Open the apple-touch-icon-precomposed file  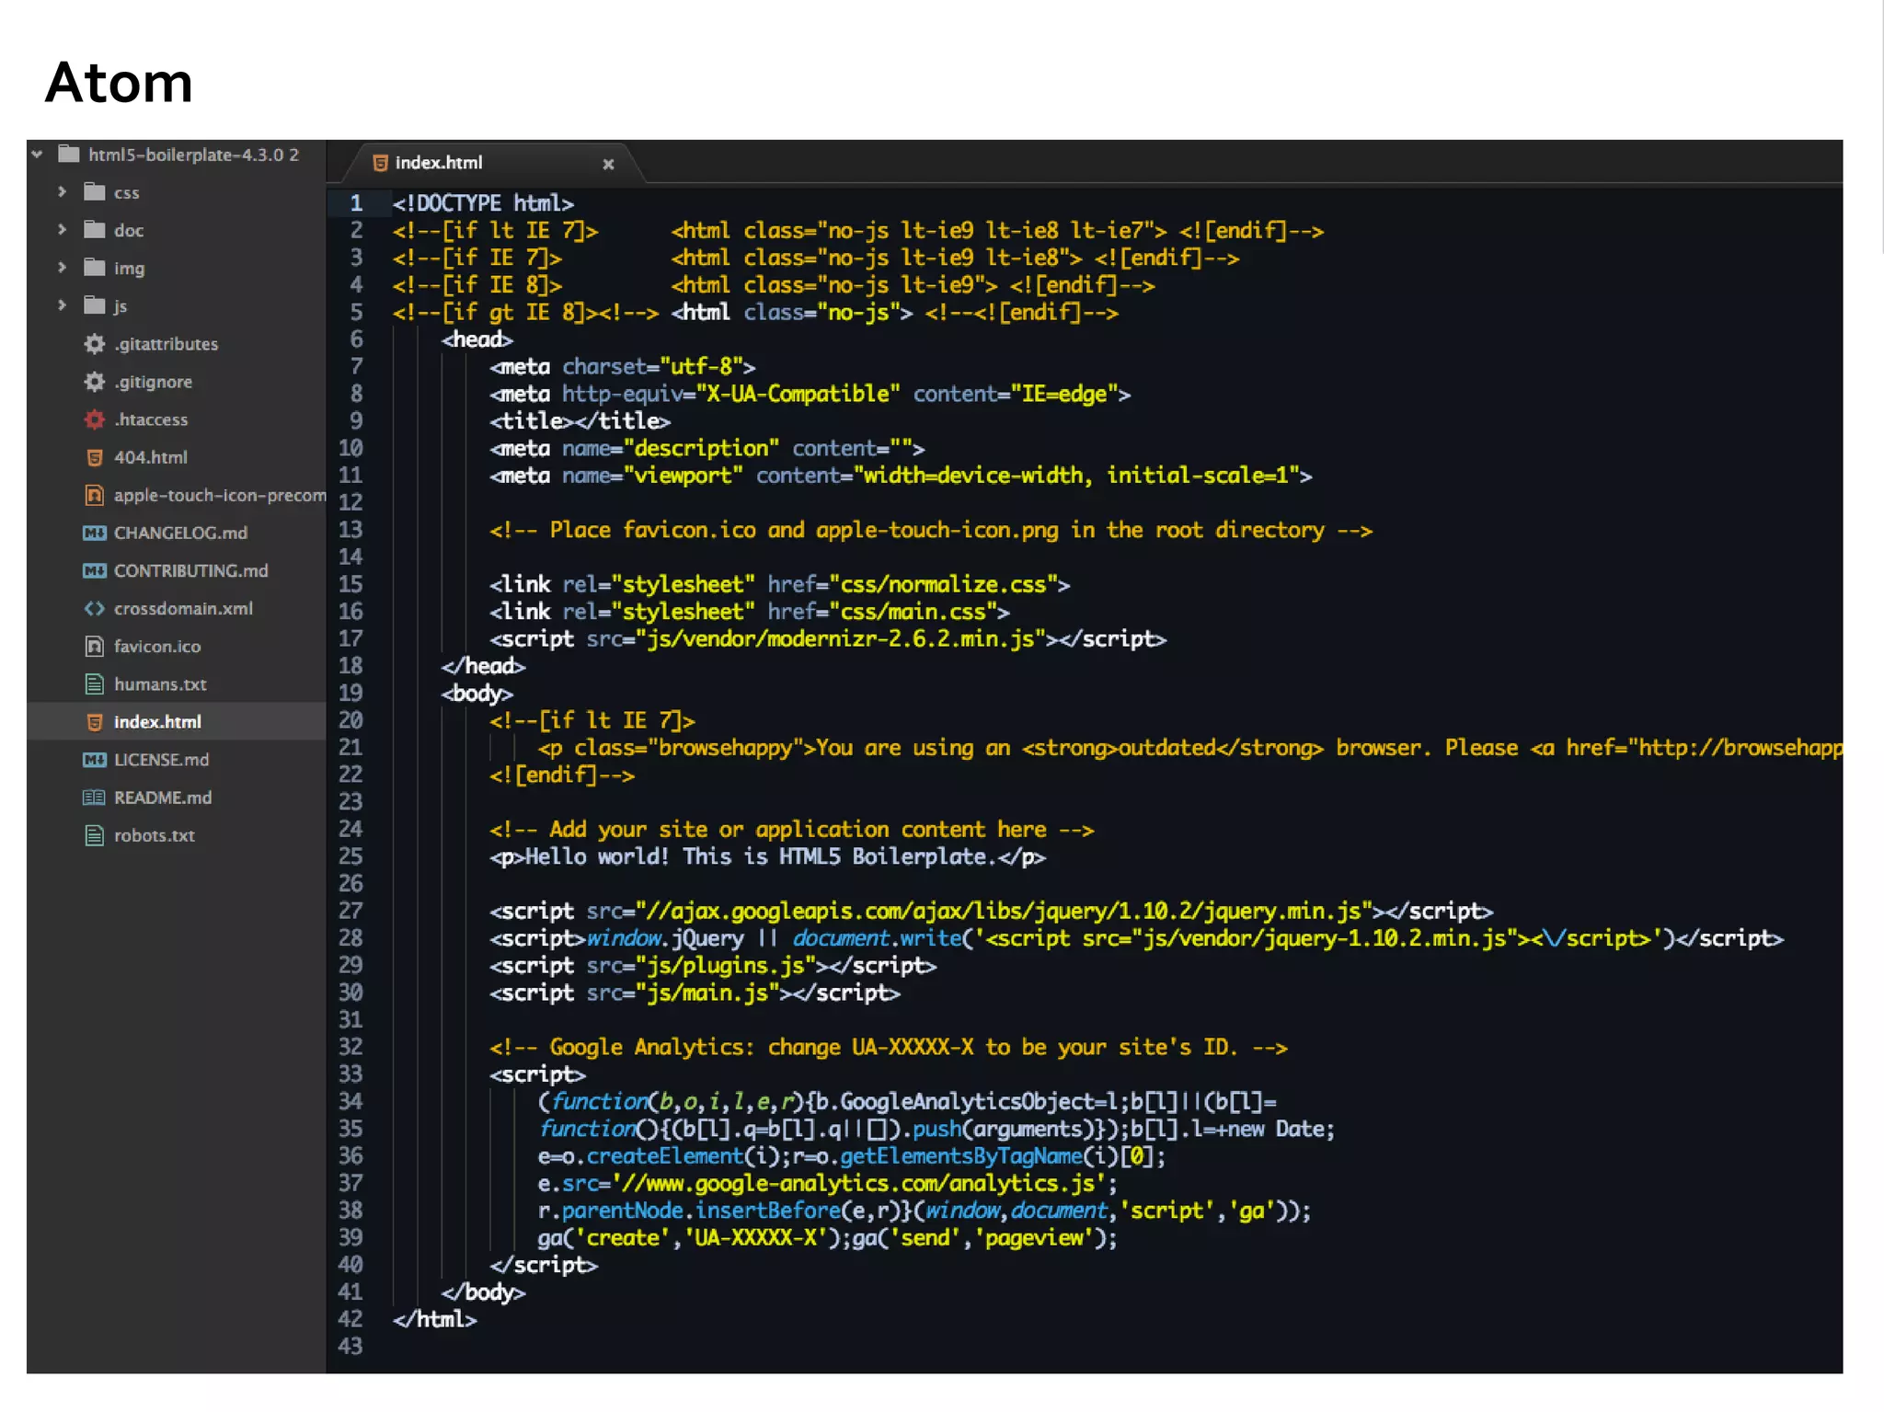coord(220,495)
